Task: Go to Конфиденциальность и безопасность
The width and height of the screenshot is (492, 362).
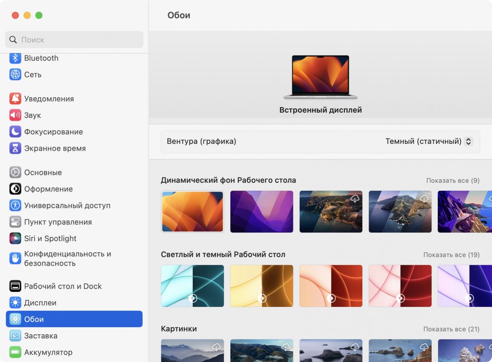Action: [74, 259]
